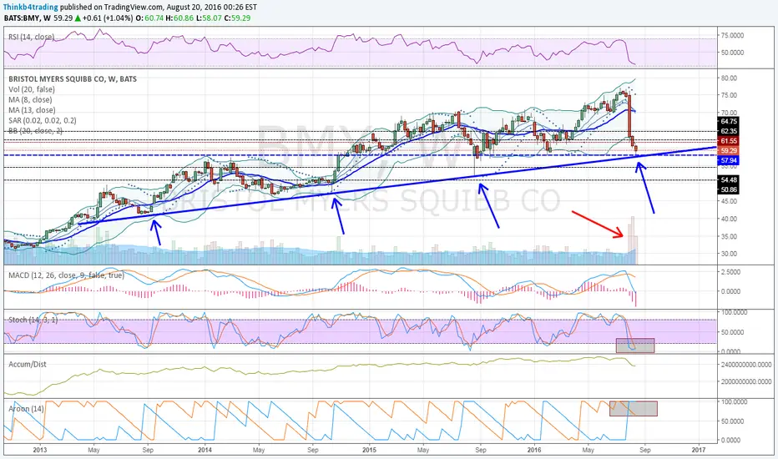Image resolution: width=778 pixels, height=459 pixels.
Task: Select the Vol (20, false) indicator label
Action: tap(32, 89)
